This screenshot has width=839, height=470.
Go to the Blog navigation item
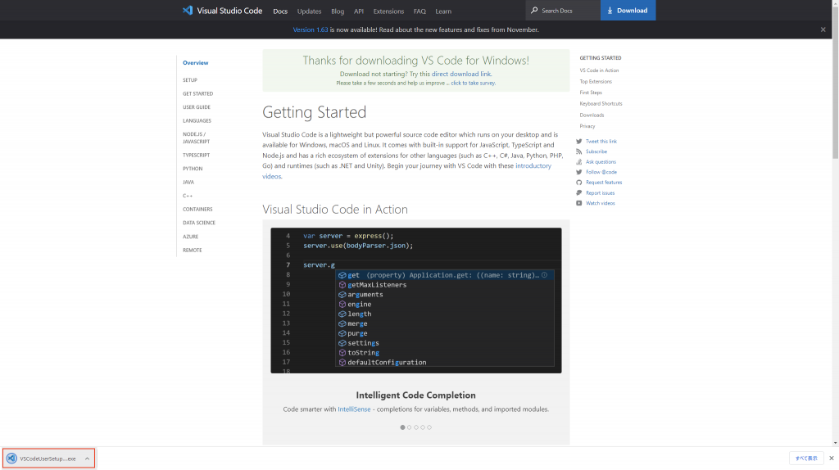click(x=338, y=11)
